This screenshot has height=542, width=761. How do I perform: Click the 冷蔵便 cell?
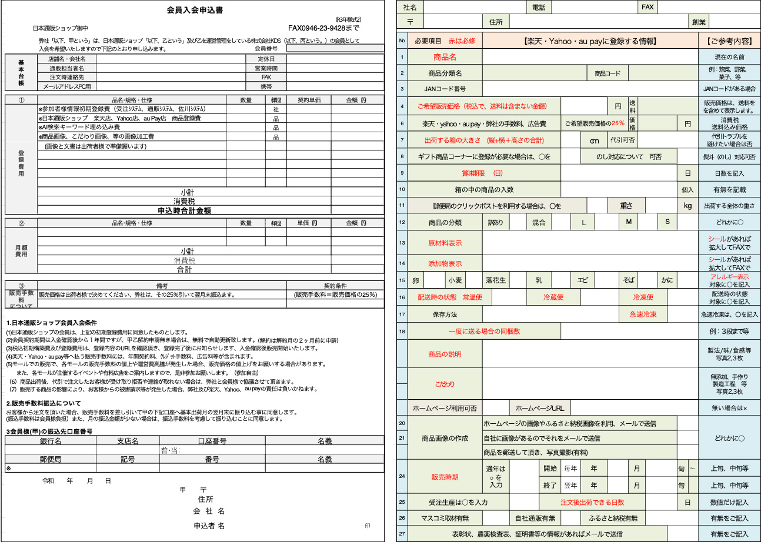click(x=553, y=297)
